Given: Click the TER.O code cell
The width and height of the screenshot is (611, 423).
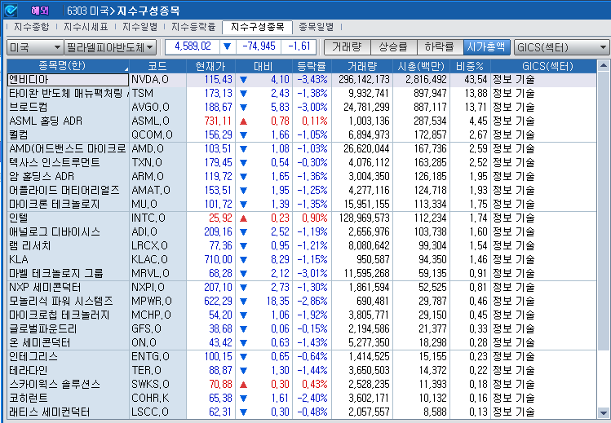Looking at the screenshot, I should click(157, 371).
